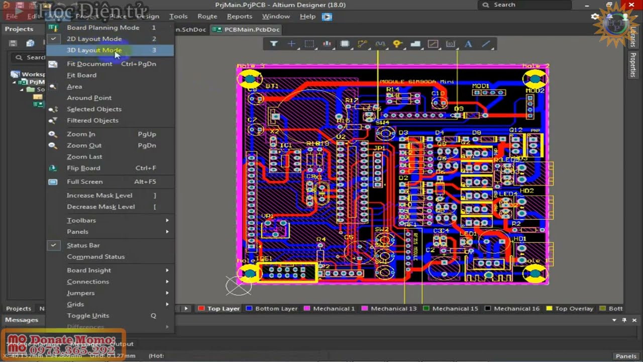643x362 pixels.
Task: Switch to 3D Layout Mode
Action: 110,50
